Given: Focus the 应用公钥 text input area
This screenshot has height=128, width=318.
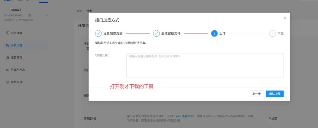Looking at the screenshot, I should pyautogui.click(x=205, y=65).
